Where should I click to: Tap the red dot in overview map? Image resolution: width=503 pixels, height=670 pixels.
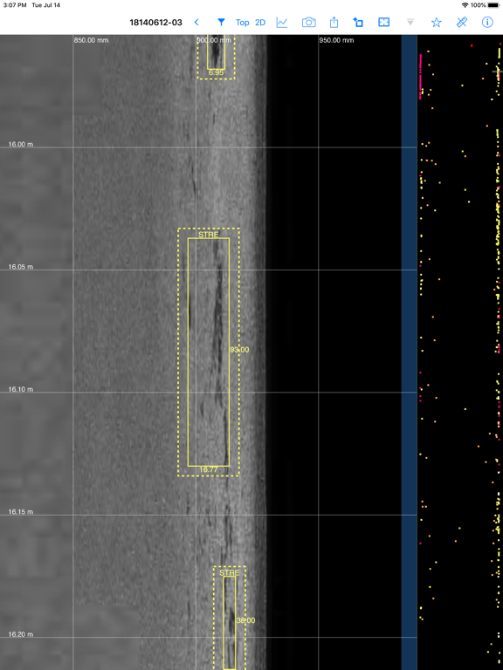[x=472, y=44]
